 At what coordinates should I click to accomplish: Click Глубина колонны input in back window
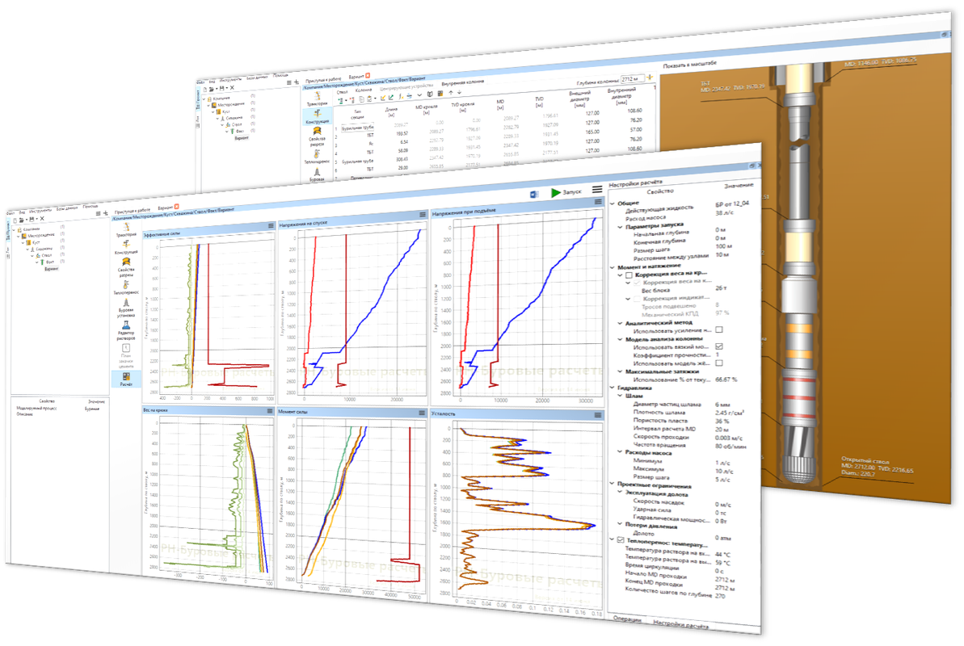click(632, 78)
